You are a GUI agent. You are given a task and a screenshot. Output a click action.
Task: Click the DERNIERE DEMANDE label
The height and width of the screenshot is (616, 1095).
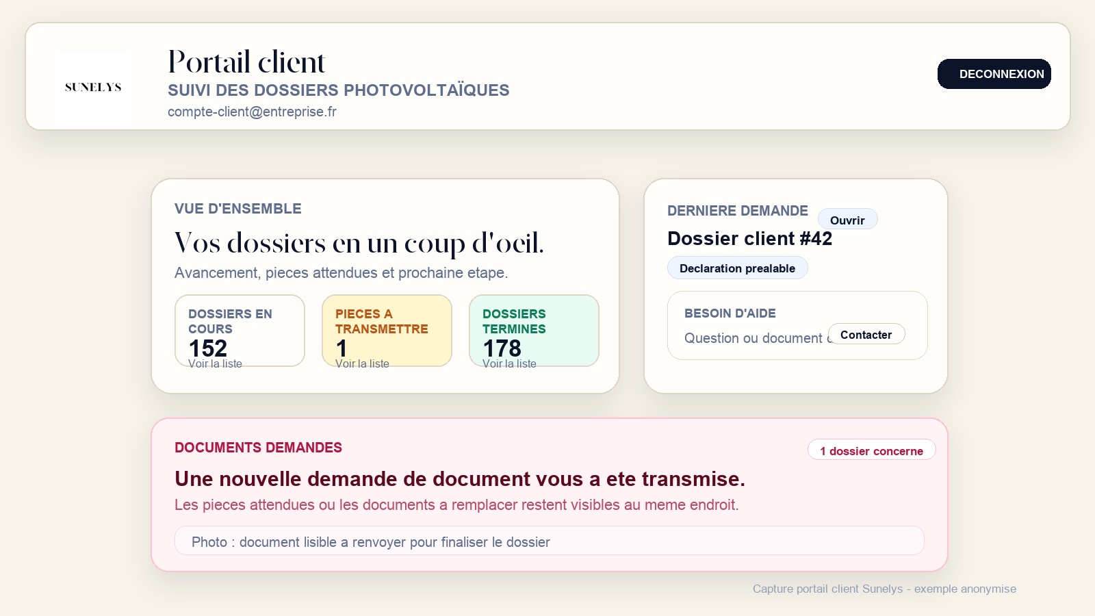click(x=737, y=211)
